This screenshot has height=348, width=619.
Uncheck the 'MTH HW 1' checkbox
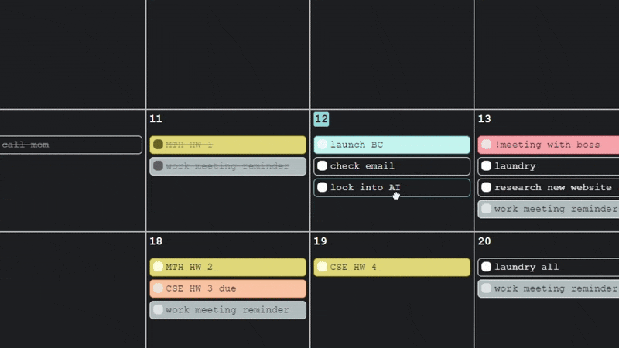[x=159, y=145]
